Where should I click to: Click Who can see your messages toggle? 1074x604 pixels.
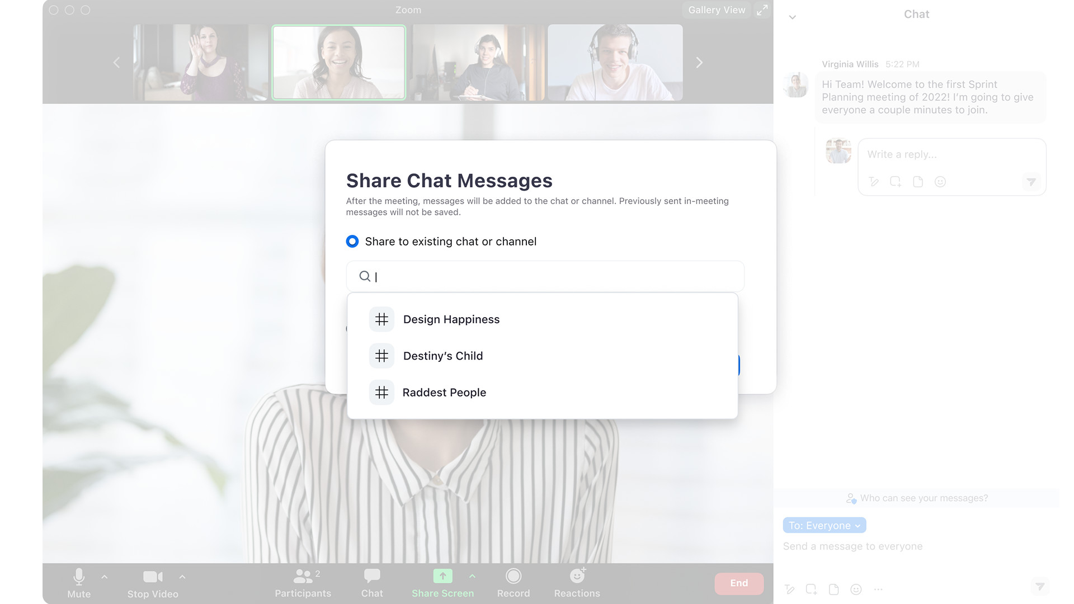tap(917, 497)
